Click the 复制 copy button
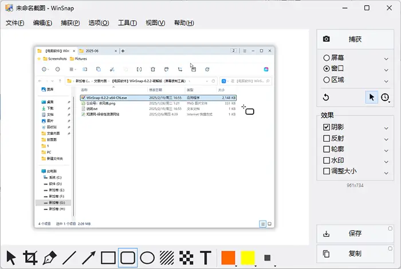The height and width of the screenshot is (269, 401). click(x=355, y=254)
